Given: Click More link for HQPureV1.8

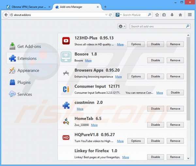Looking at the screenshot, I should click(120, 141).
